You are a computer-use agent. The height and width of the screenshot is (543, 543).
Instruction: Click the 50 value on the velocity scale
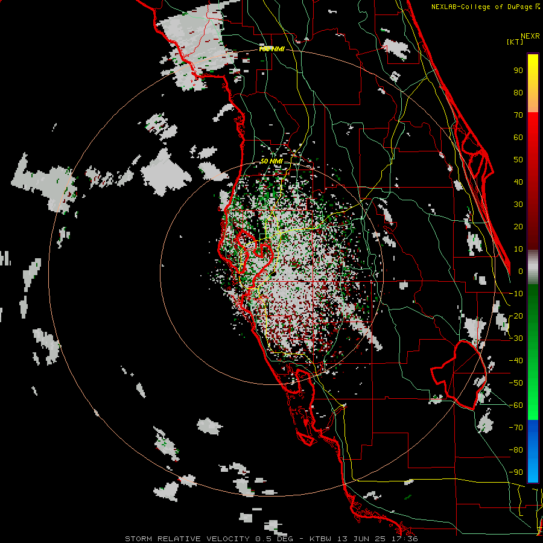click(518, 160)
